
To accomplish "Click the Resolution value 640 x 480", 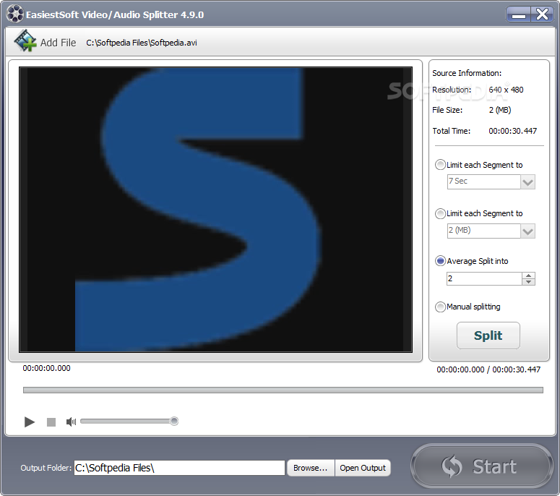I will click(506, 90).
